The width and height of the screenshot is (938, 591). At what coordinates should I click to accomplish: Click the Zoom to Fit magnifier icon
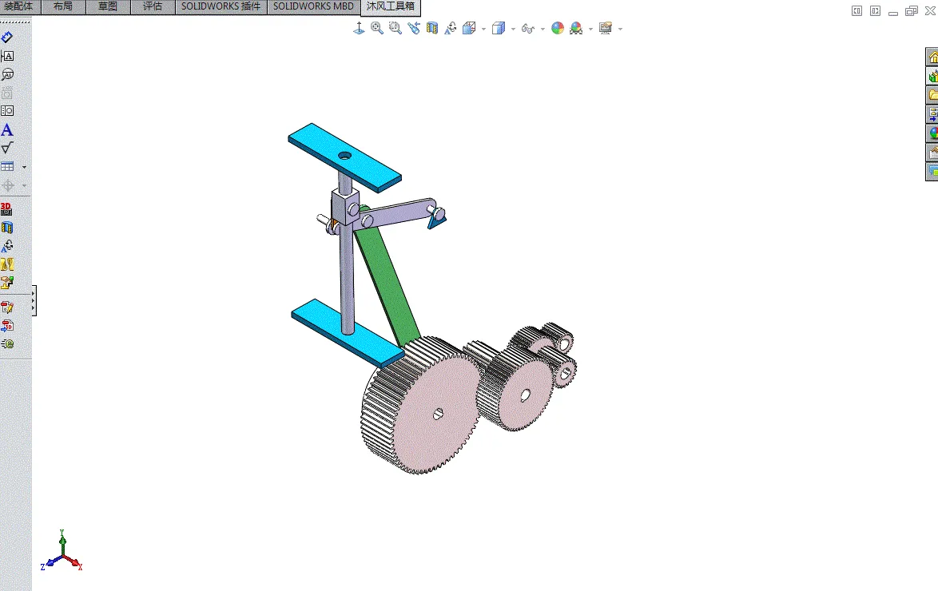coord(376,28)
